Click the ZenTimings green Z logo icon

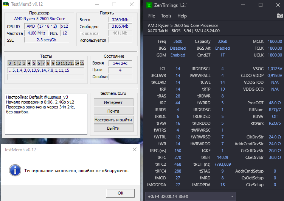click(x=149, y=5)
